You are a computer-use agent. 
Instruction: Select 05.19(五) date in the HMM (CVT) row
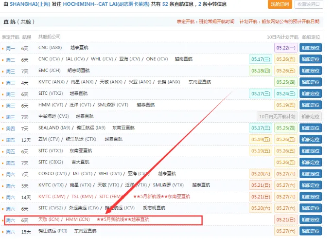pos(286,105)
